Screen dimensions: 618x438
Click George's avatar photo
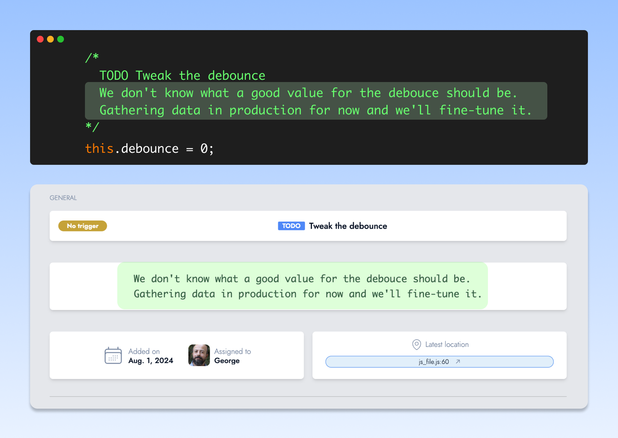point(199,355)
